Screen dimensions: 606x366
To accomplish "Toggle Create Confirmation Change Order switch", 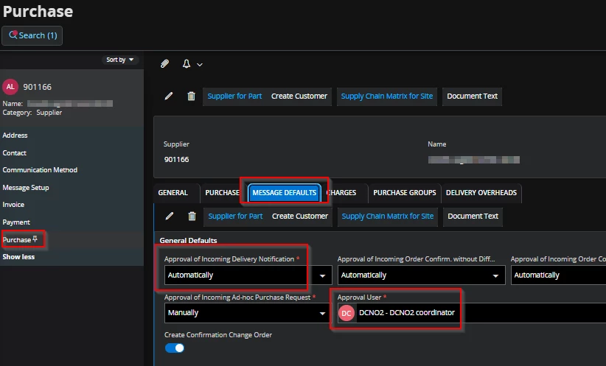I will point(174,348).
